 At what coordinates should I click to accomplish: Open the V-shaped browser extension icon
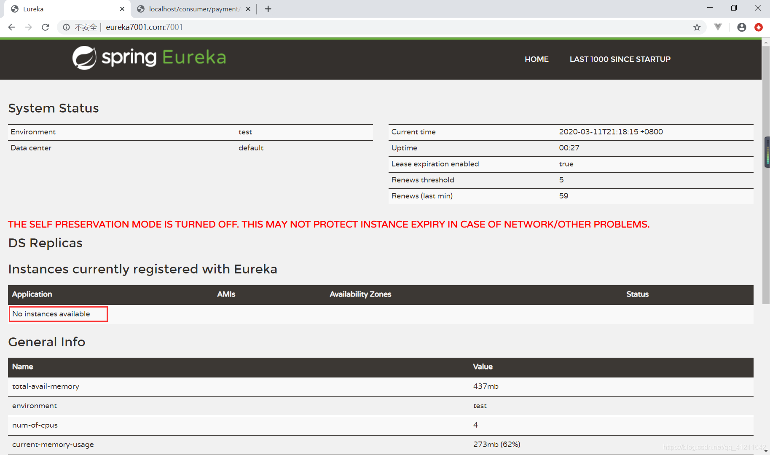[x=718, y=27]
